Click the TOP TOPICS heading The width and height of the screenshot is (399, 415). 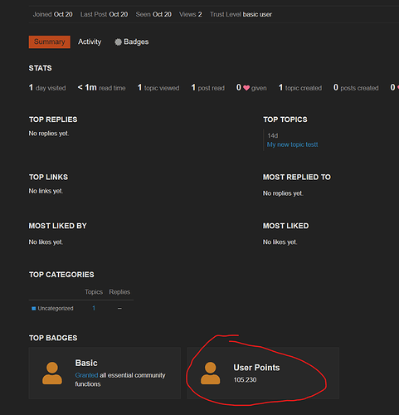(285, 120)
